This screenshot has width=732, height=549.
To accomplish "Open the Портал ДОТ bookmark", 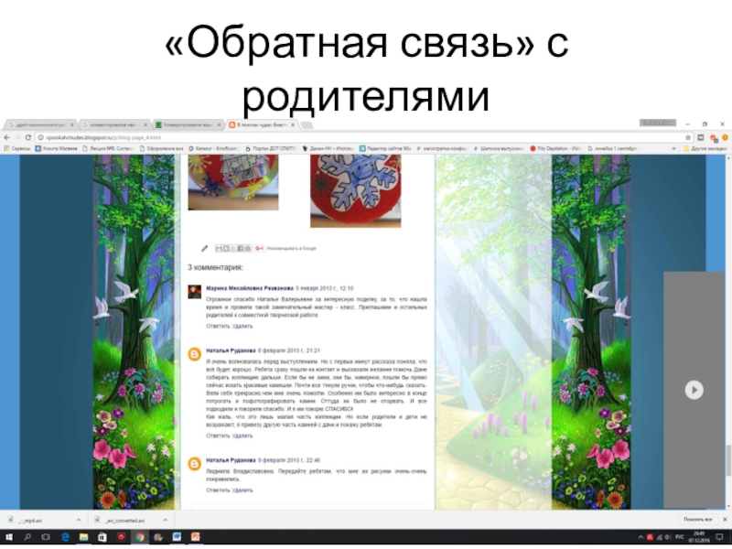I will (x=271, y=148).
